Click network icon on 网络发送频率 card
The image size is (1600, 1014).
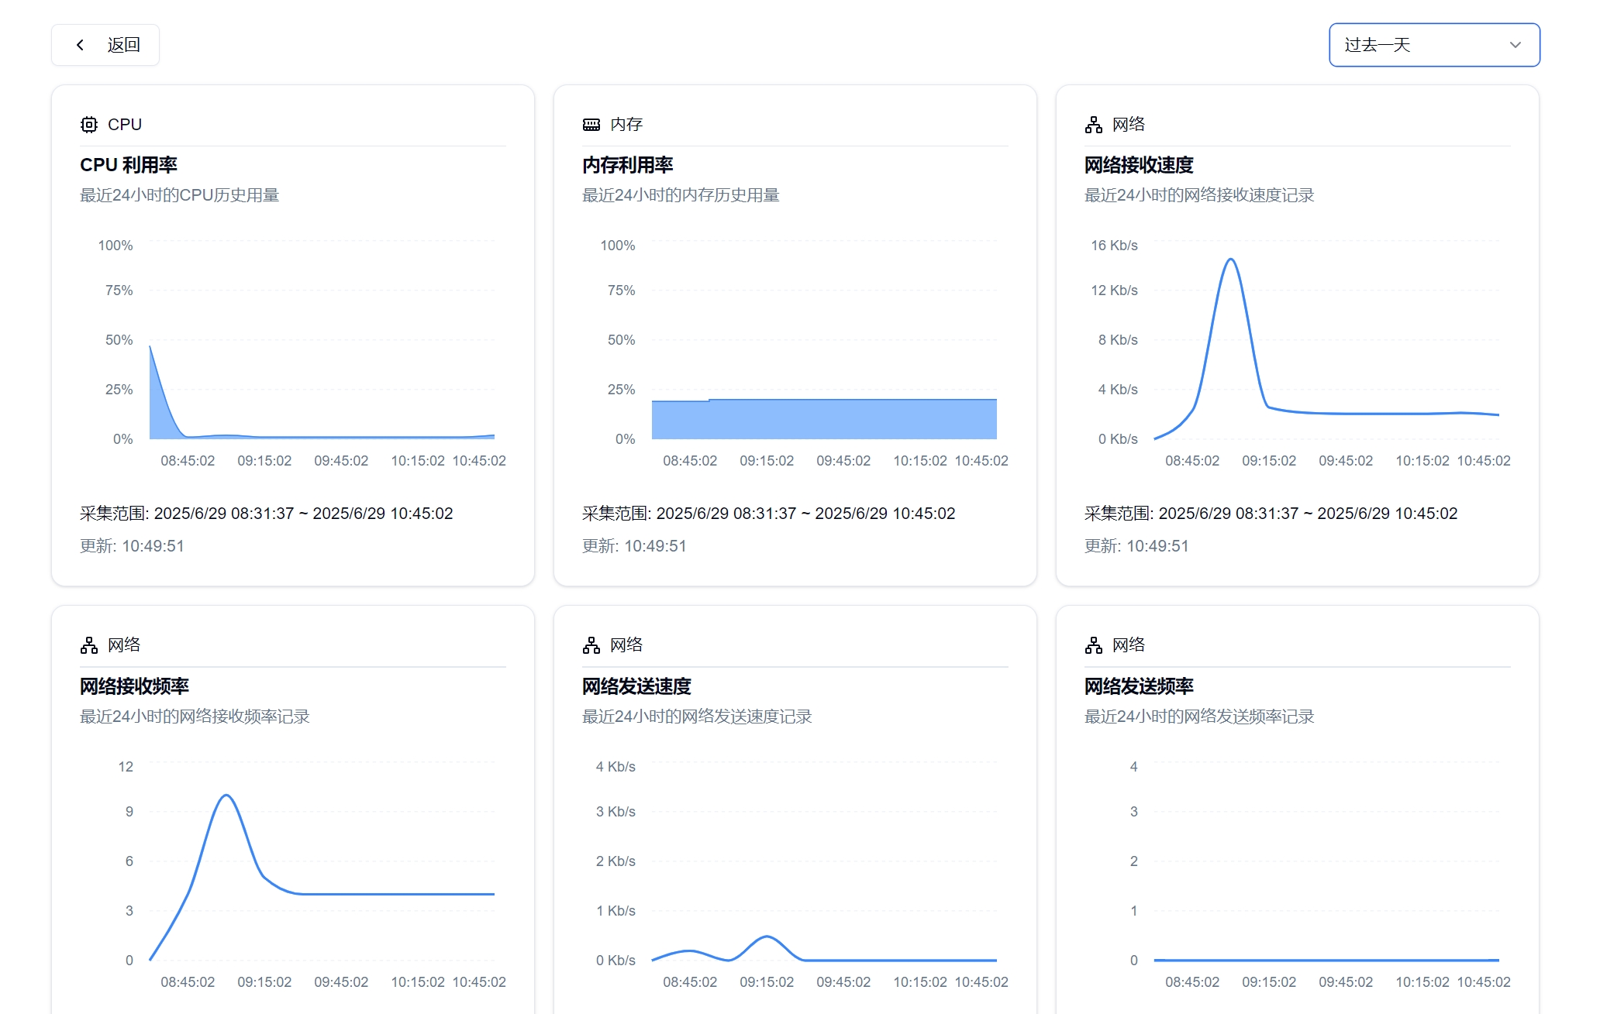1094,645
